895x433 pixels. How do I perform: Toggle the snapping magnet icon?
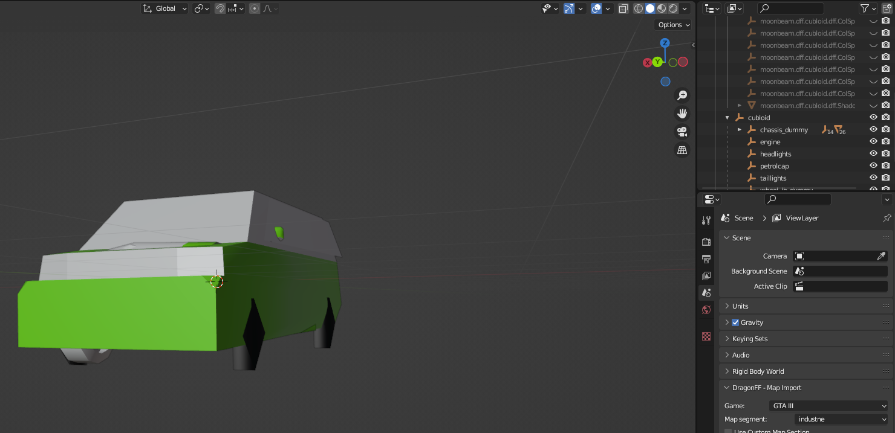pos(220,8)
